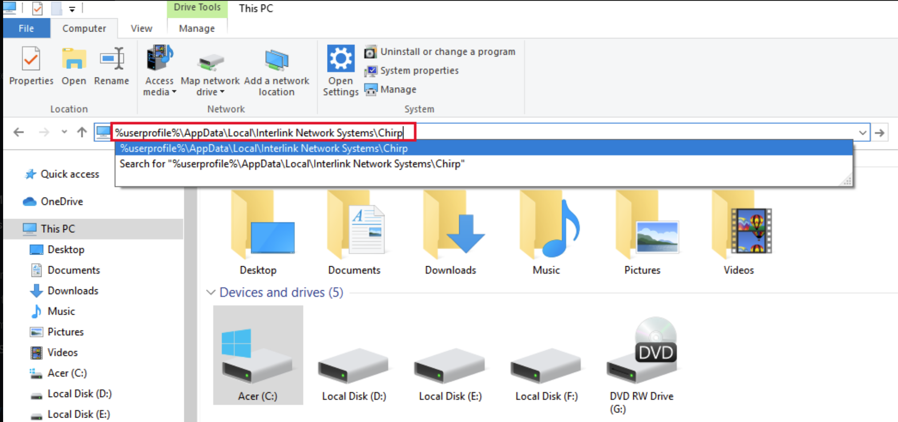Viewport: 898px width, 422px height.
Task: Collapse the Devices and drives section
Action: 211,292
